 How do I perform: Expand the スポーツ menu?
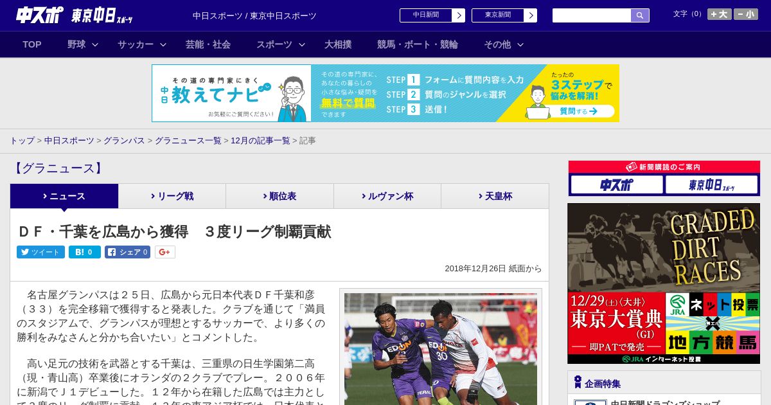280,44
